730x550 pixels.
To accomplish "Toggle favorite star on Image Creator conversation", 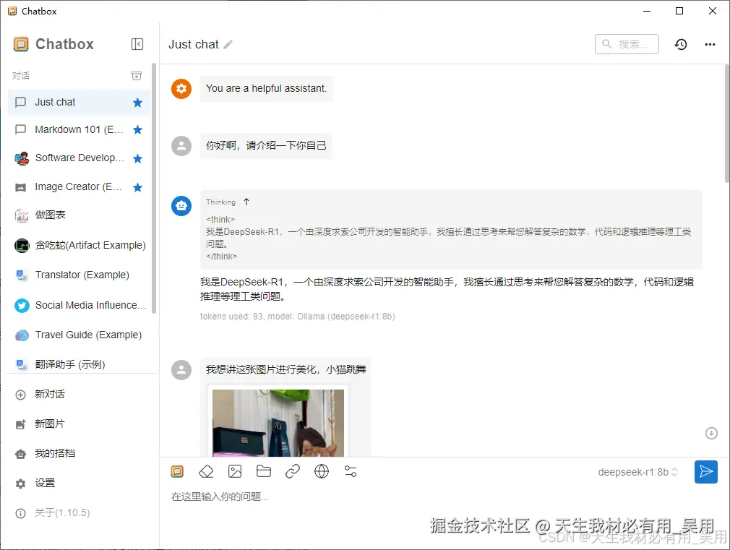I will coord(137,186).
